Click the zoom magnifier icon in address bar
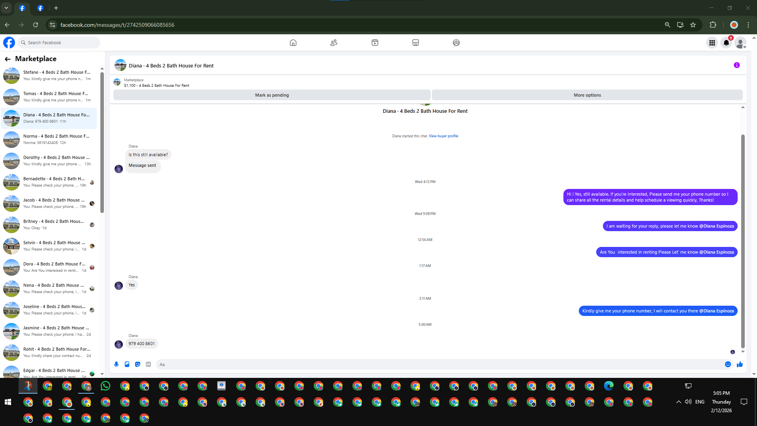The image size is (757, 426). click(667, 25)
